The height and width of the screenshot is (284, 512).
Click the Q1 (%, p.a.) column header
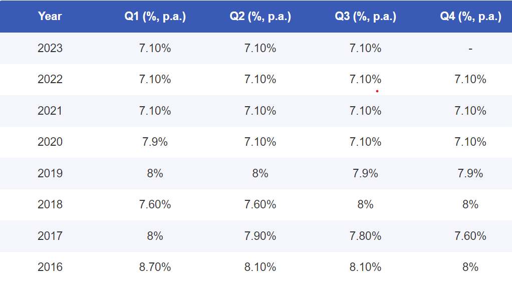(x=155, y=17)
